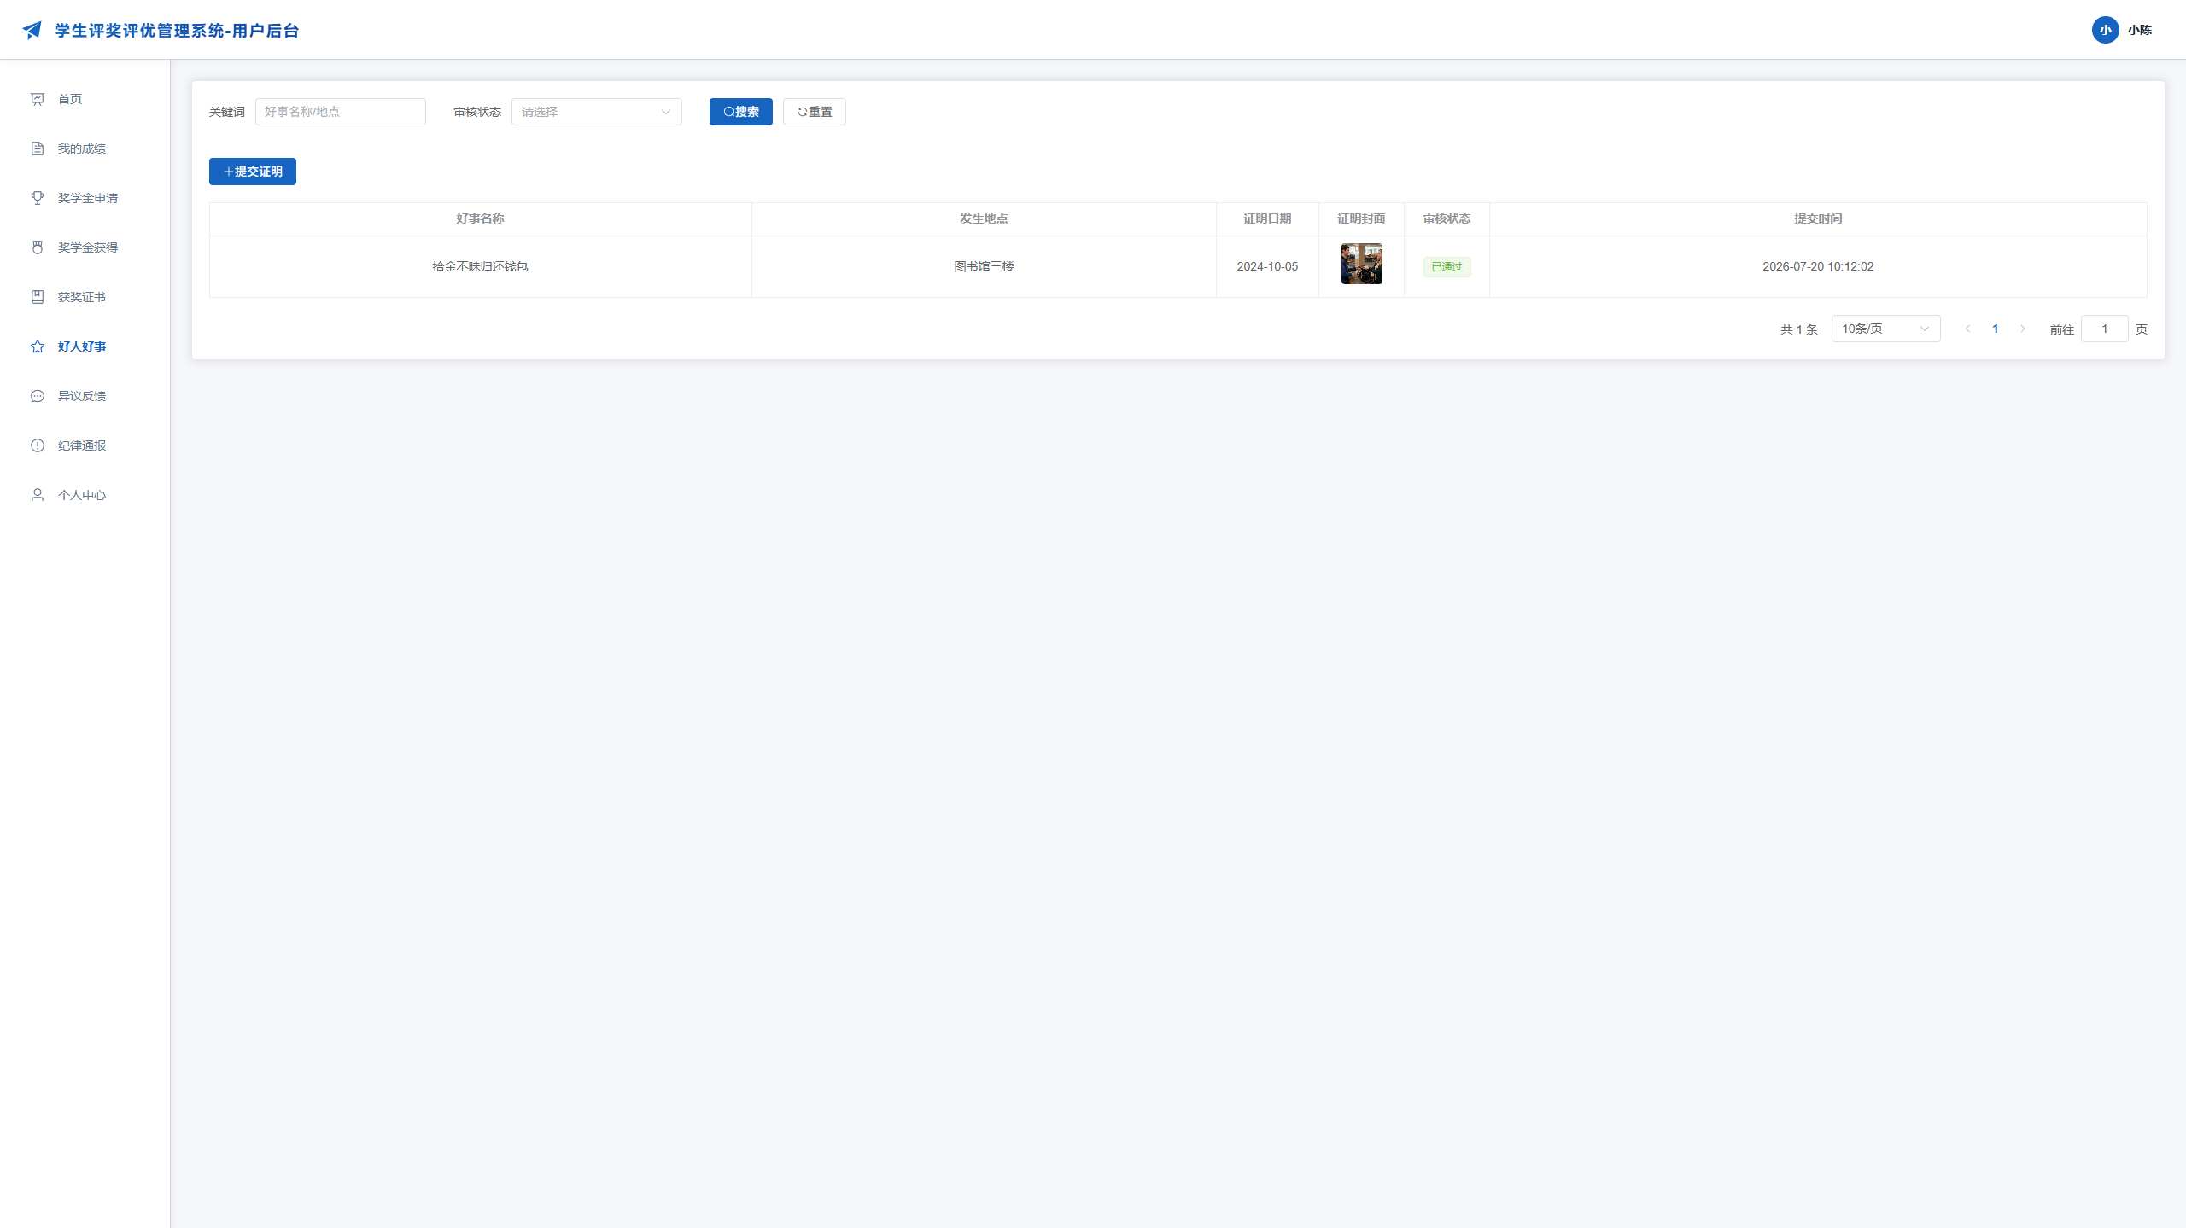2186x1228 pixels.
Task: Click the next page arrow
Action: click(x=2023, y=329)
